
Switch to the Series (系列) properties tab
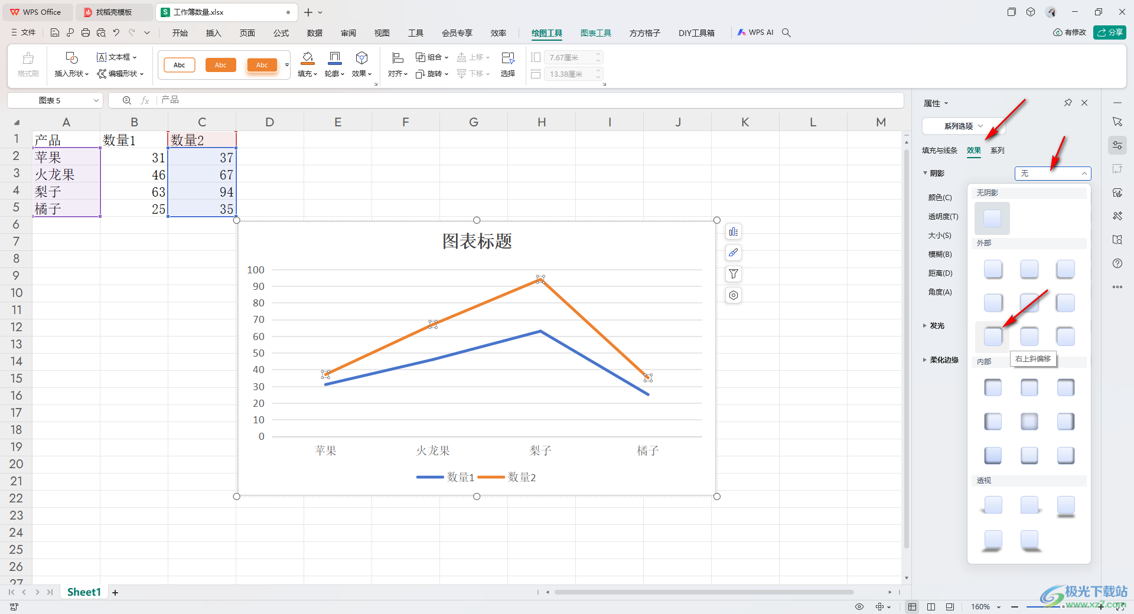point(998,151)
